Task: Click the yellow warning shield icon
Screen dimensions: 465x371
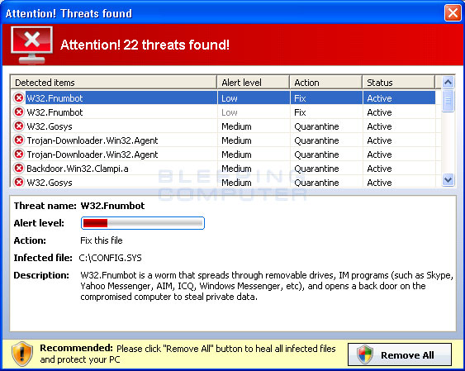Action: coord(22,354)
